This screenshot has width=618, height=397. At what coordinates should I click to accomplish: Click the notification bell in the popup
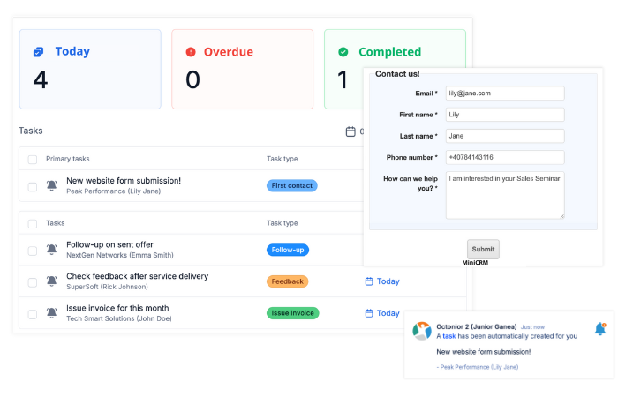(x=600, y=329)
